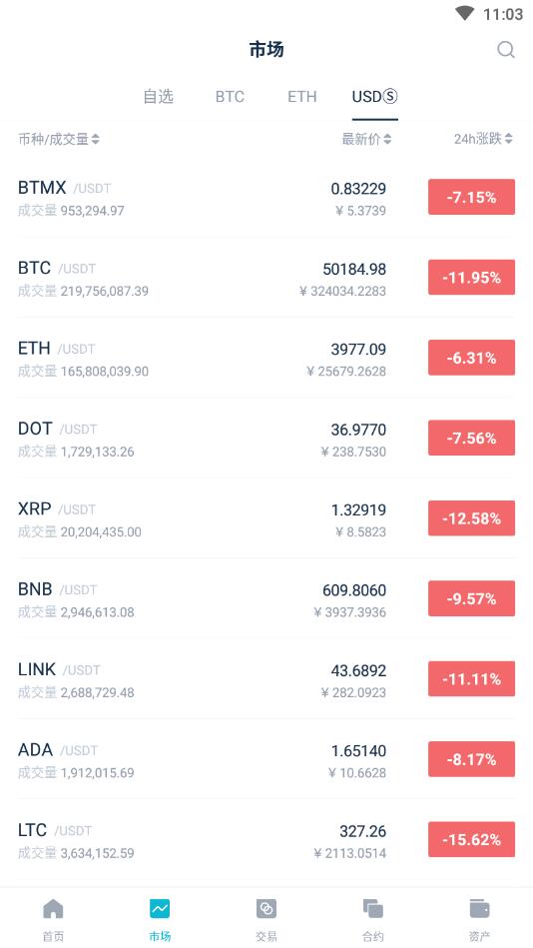Tap the 市场 chart icon in bottom bar

click(x=160, y=909)
